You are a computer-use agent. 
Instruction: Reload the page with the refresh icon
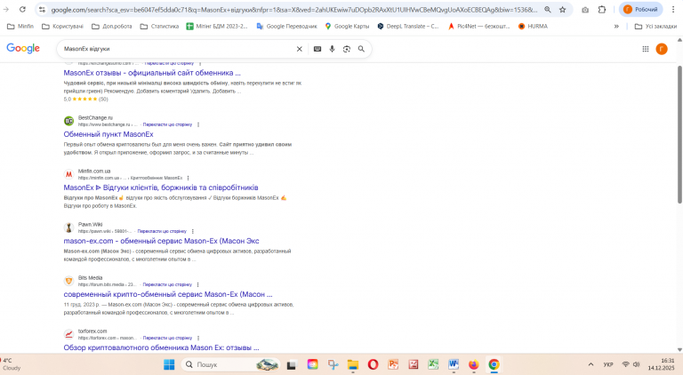point(22,9)
